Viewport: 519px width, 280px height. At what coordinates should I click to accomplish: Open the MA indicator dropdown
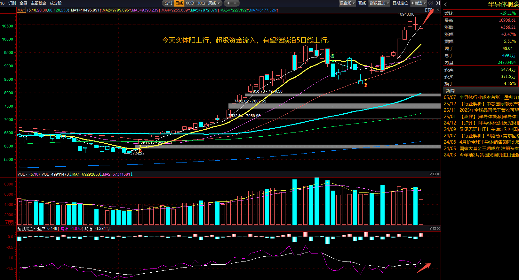[21, 10]
